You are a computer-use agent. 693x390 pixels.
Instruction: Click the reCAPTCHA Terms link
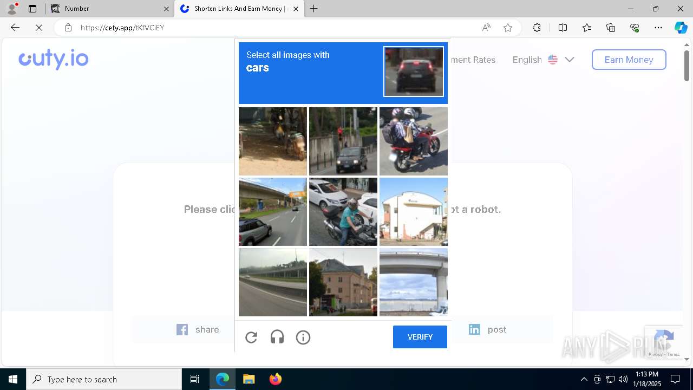coord(674,354)
